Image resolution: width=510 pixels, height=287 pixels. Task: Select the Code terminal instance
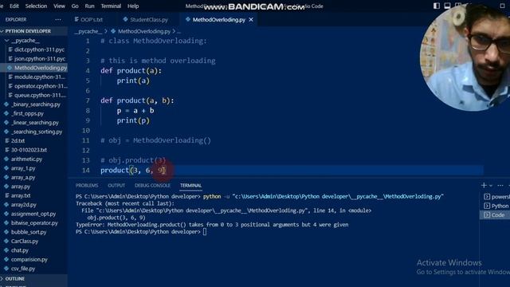(x=495, y=214)
